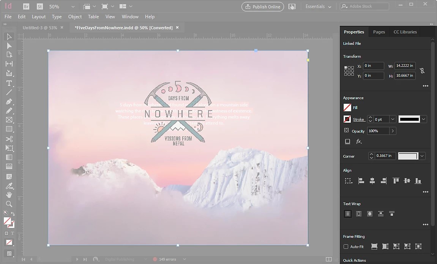Viewport: 437px width, 264px height.
Task: Click the Publish Online button
Action: pos(262,7)
